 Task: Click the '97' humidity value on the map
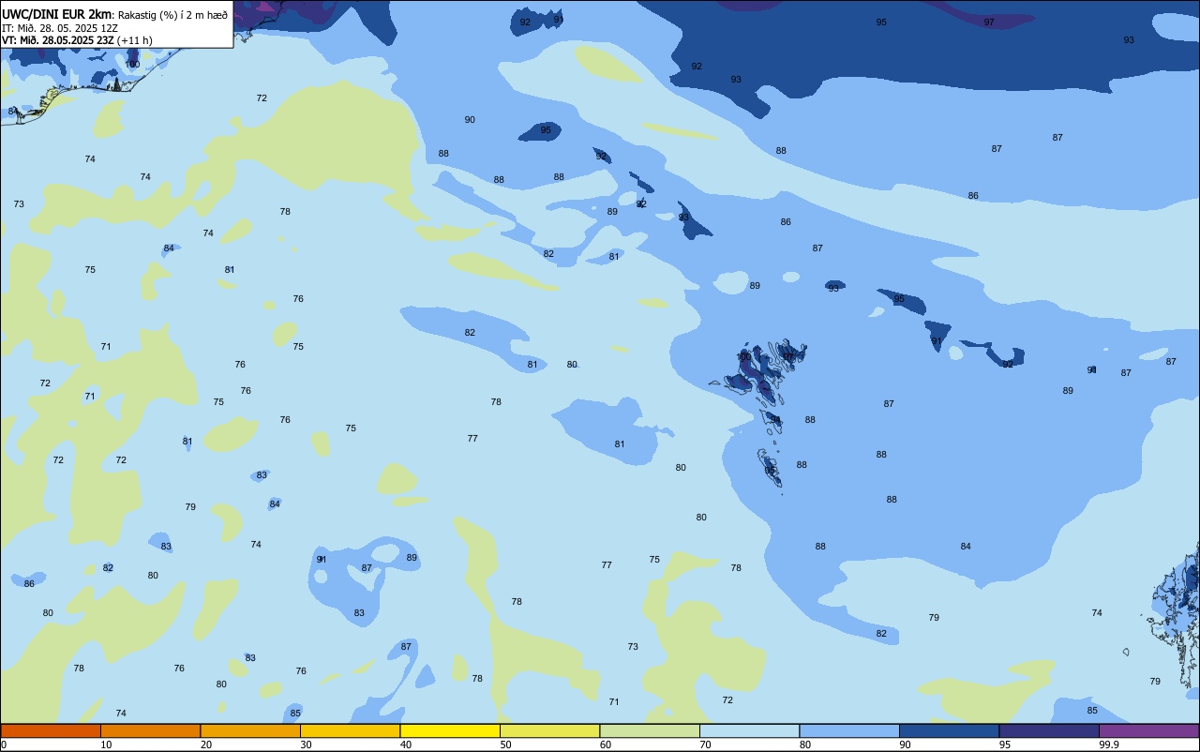[989, 22]
